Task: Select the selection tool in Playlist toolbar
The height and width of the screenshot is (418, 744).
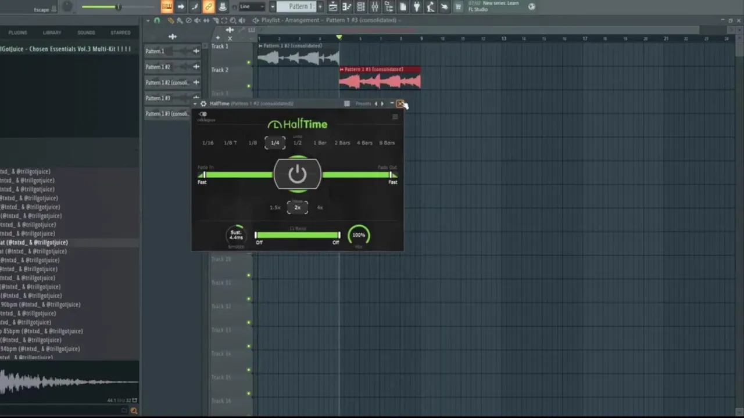Action: coord(224,20)
